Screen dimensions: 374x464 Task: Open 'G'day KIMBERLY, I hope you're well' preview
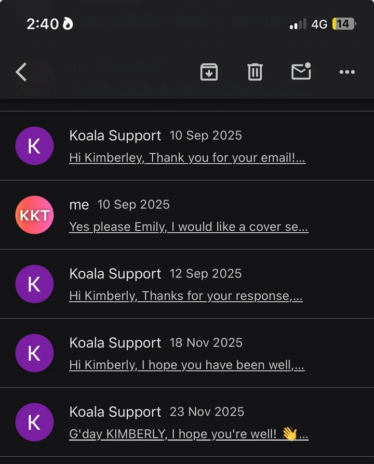coord(189,434)
